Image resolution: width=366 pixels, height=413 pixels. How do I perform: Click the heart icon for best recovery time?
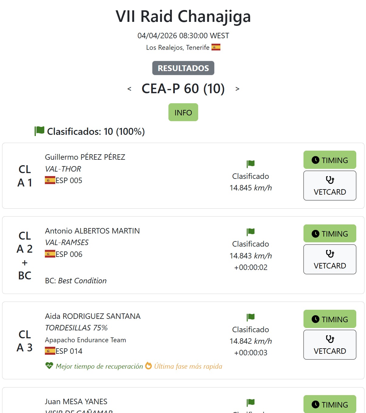coord(49,366)
